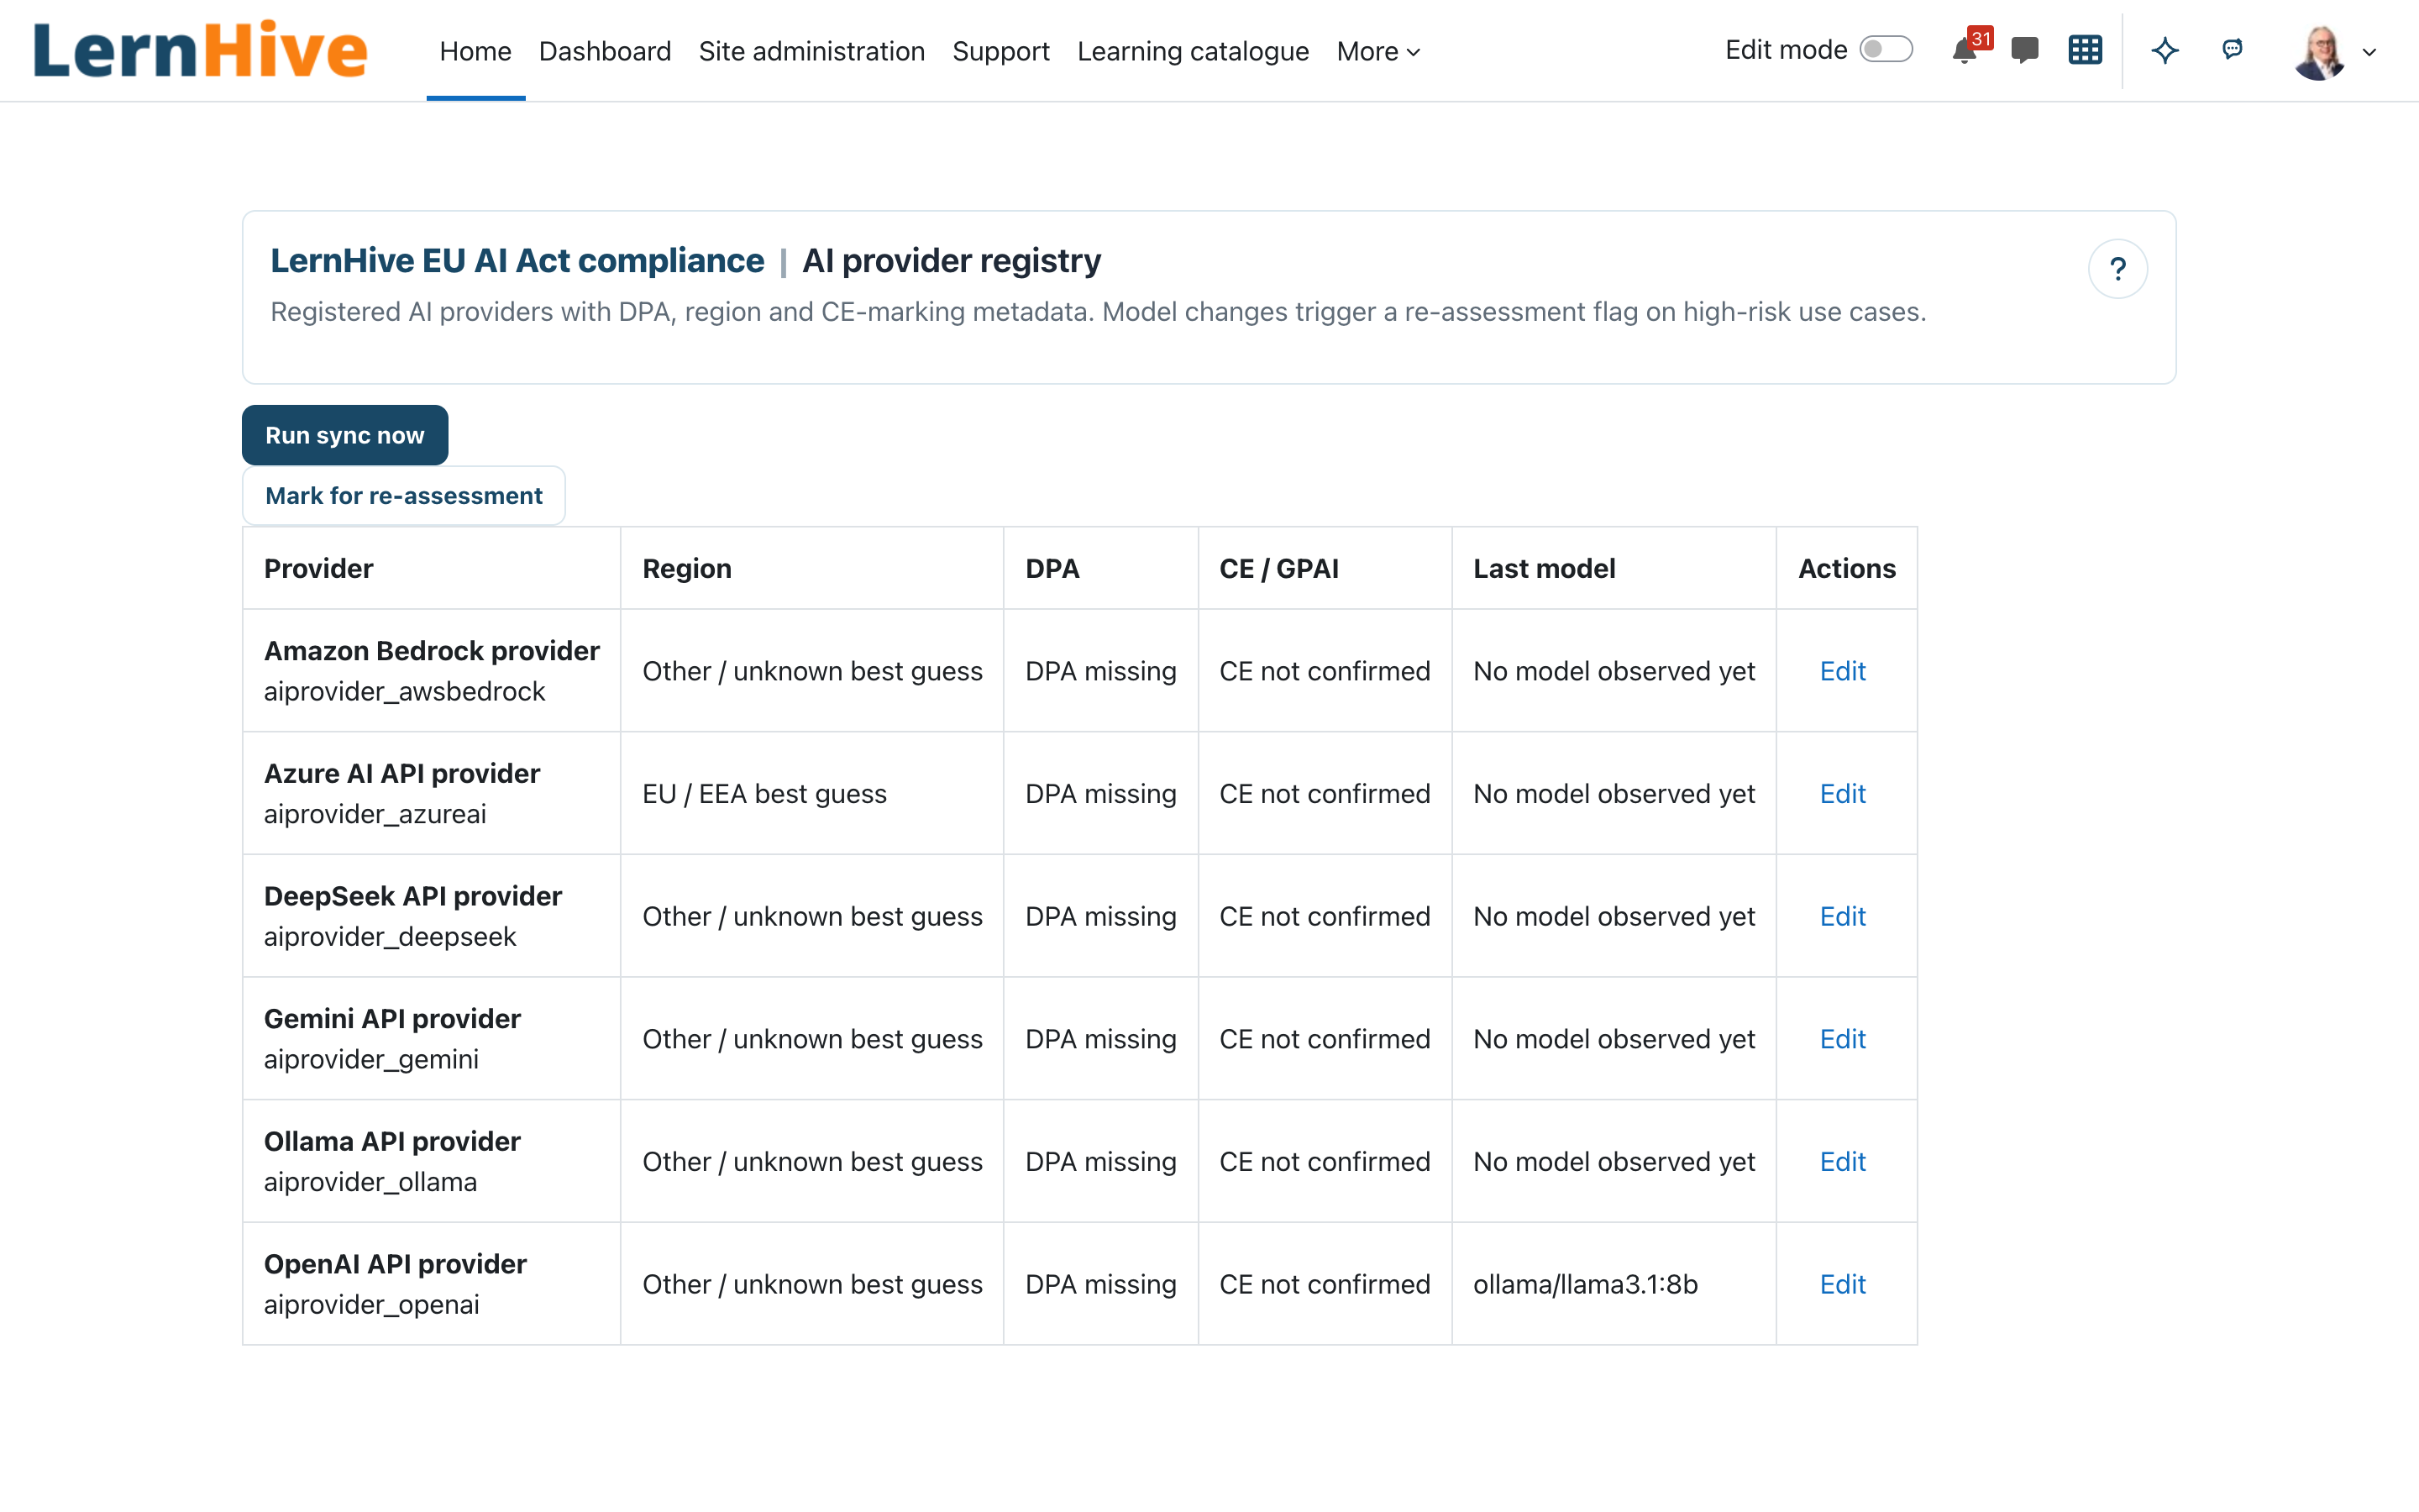Go to the Home tab

click(475, 51)
